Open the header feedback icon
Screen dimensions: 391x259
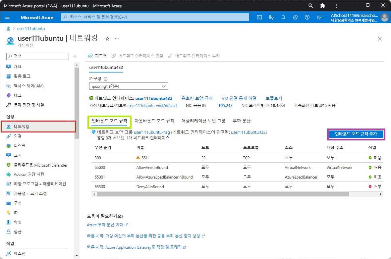coord(319,18)
